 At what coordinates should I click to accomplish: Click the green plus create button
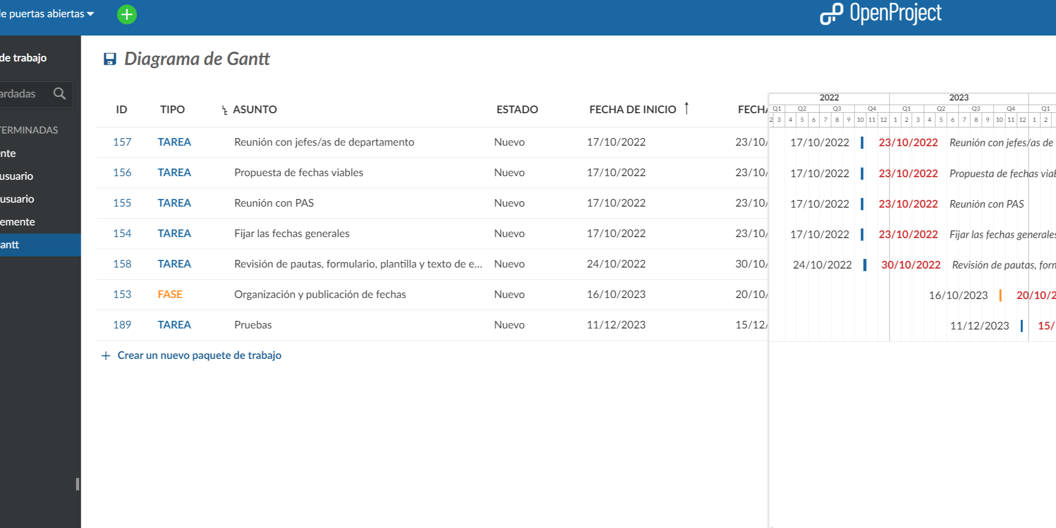click(127, 14)
